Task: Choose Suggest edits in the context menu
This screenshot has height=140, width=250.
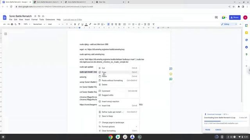Action: (x=118, y=95)
